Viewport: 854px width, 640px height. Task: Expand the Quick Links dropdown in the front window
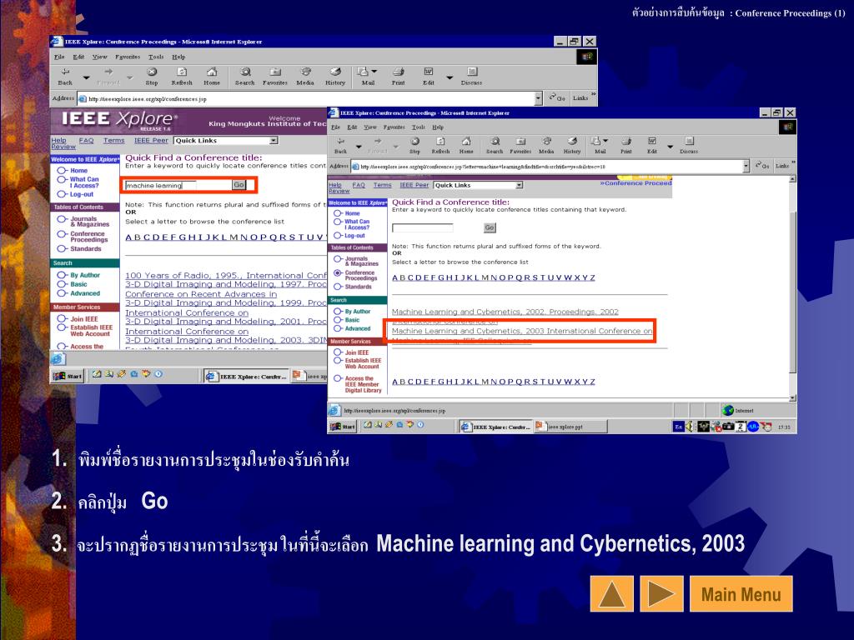tap(519, 185)
